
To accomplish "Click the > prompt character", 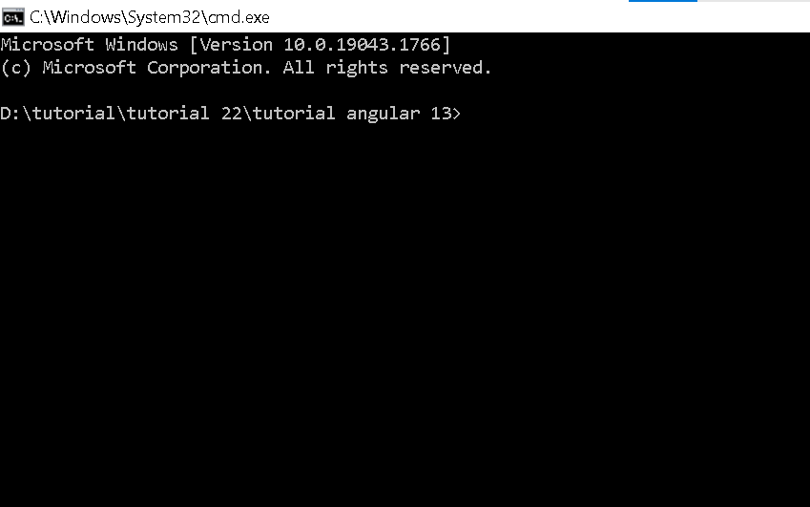I will pos(456,114).
